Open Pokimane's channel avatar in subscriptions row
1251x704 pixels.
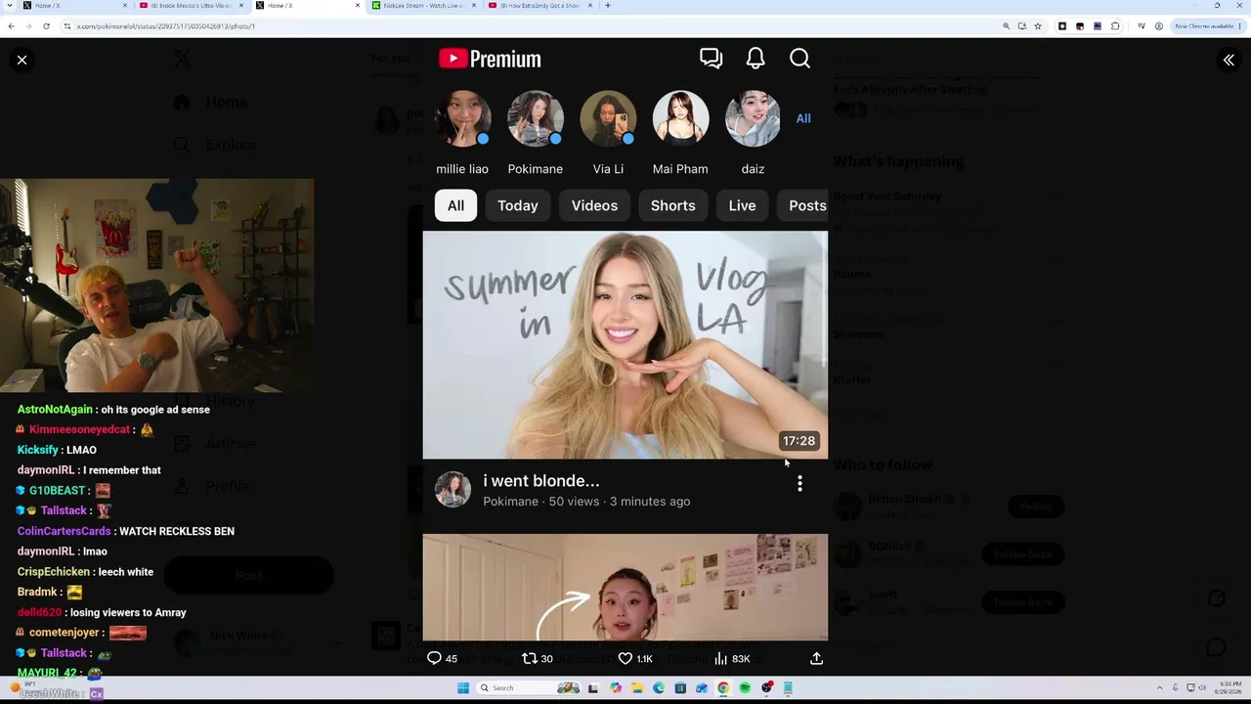pos(536,119)
